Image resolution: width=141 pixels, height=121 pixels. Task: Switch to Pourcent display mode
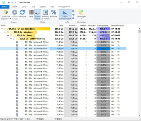(x=54, y=14)
